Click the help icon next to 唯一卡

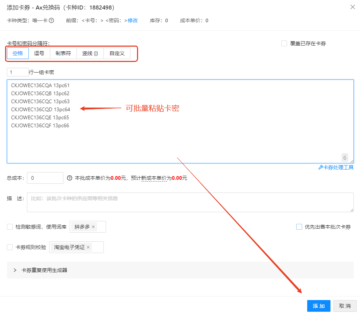coord(51,20)
